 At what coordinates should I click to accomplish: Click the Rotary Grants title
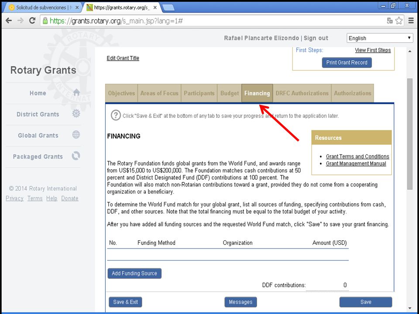(x=43, y=70)
